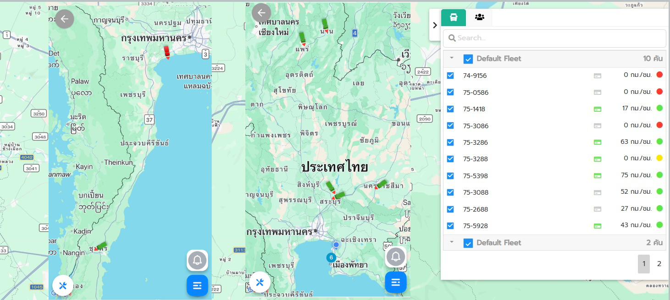Open blue list menu button on right map

395,282
